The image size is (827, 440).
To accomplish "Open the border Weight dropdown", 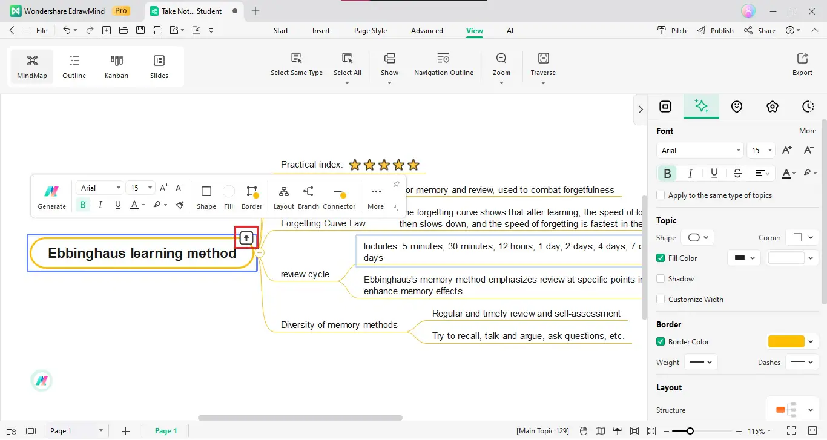I will tap(701, 362).
